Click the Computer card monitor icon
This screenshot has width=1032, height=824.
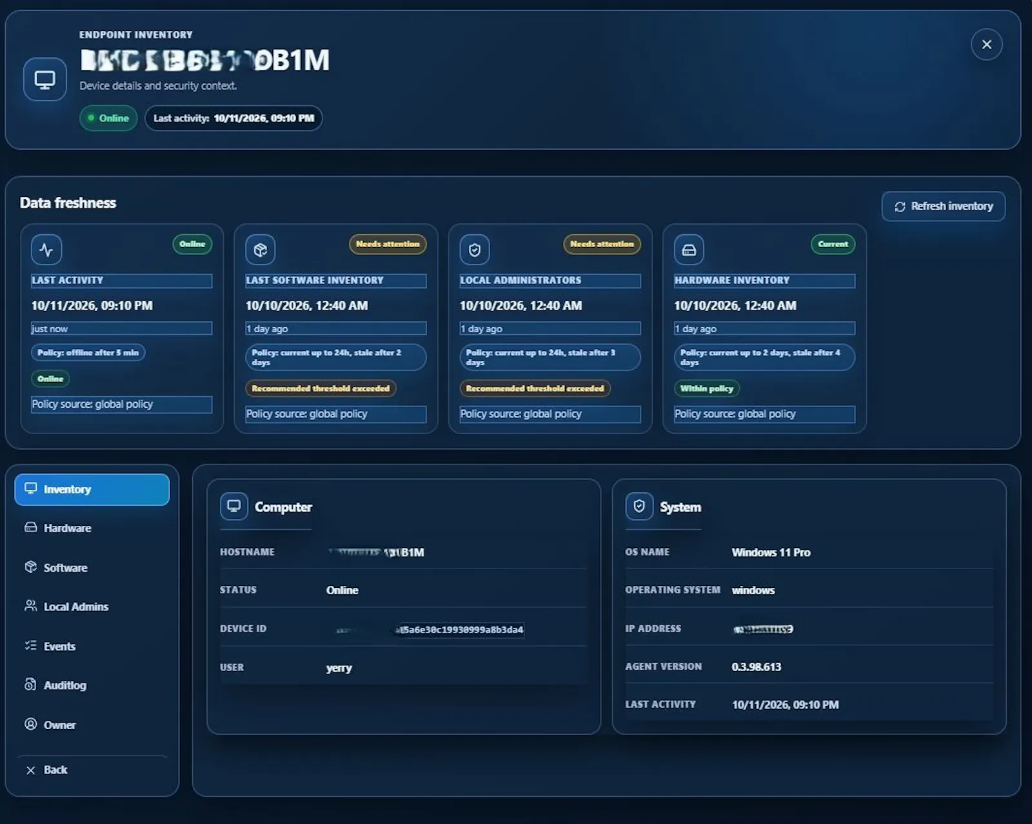coord(234,506)
